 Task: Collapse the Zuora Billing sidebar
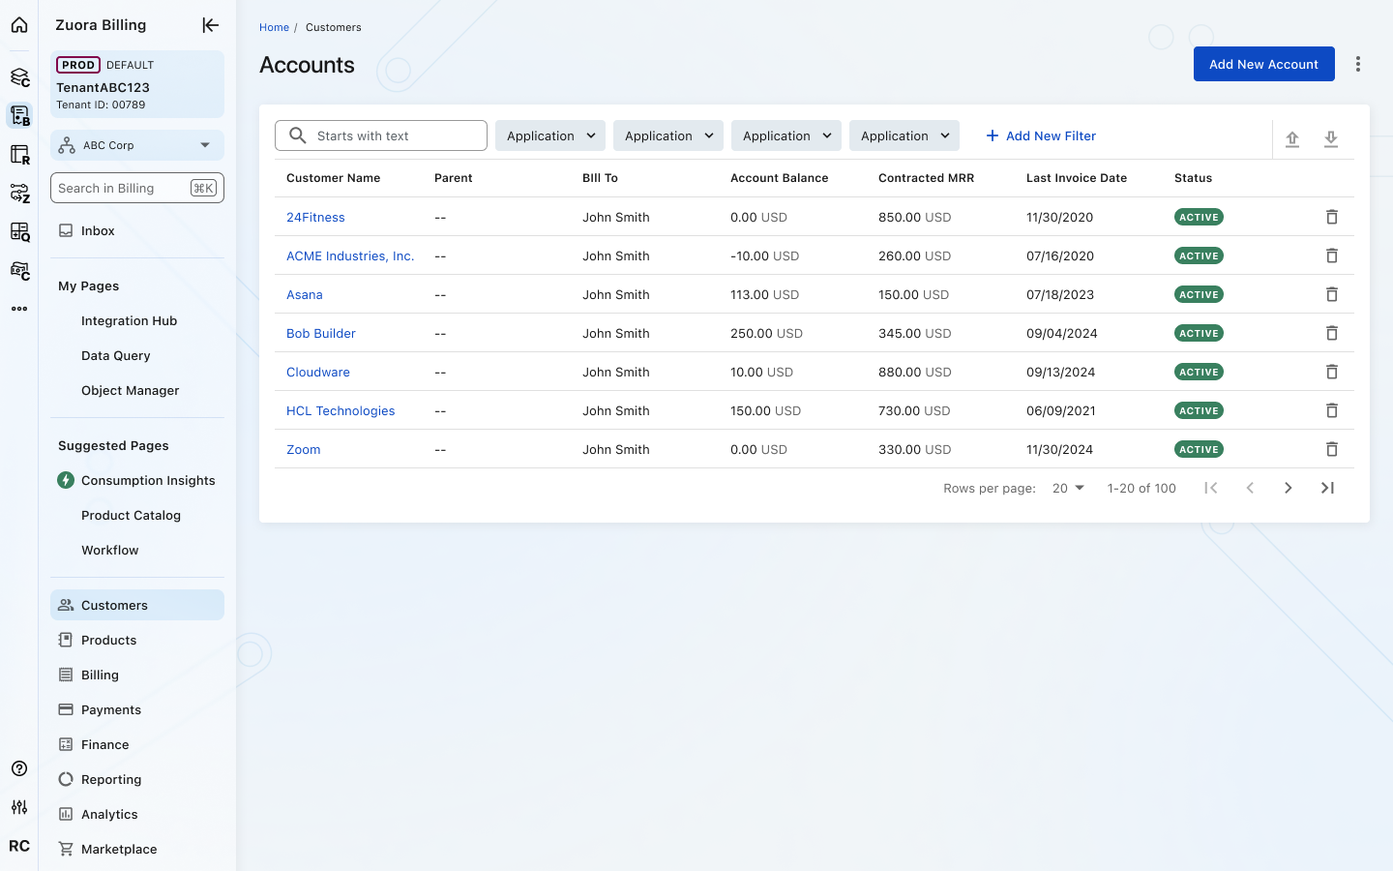pyautogui.click(x=210, y=25)
